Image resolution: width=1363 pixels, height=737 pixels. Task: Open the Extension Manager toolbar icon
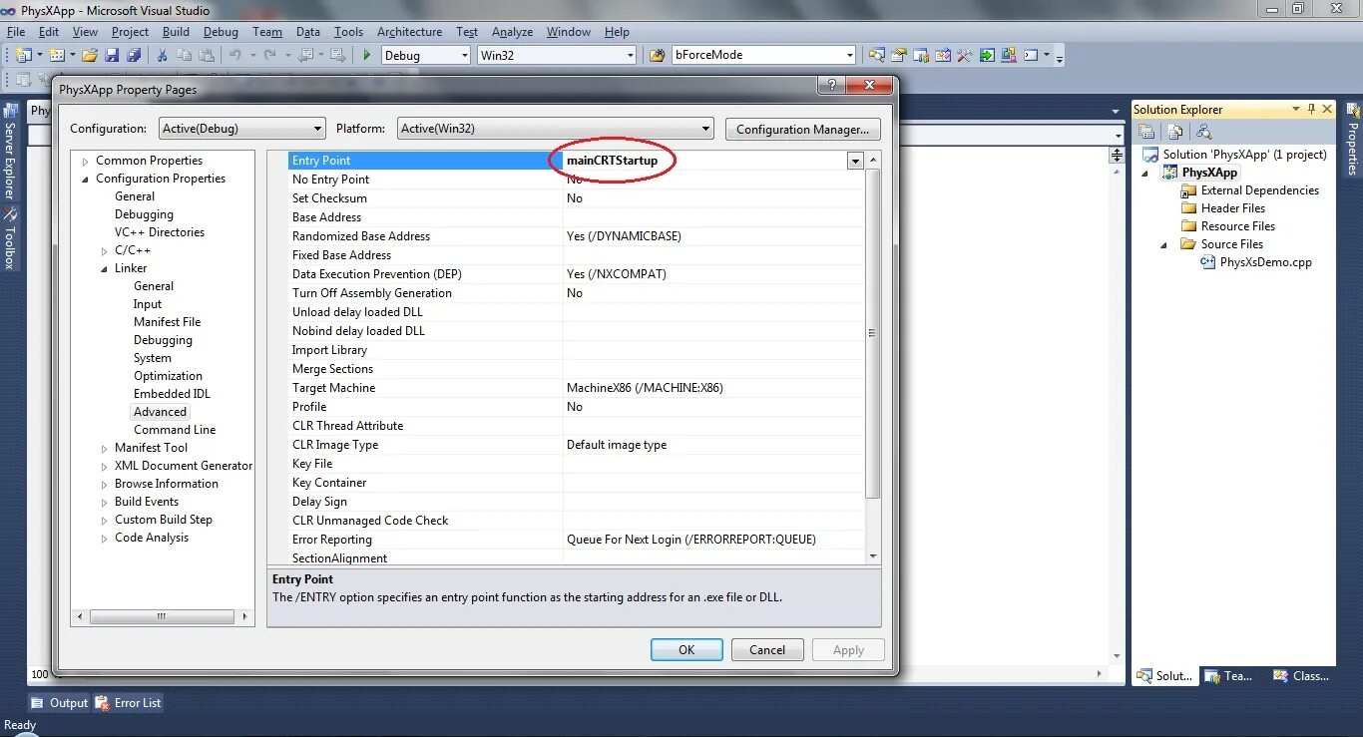[1009, 55]
